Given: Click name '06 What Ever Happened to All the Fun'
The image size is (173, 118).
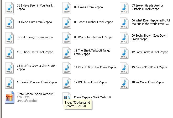Looking at the screenshot, I should [151, 22].
